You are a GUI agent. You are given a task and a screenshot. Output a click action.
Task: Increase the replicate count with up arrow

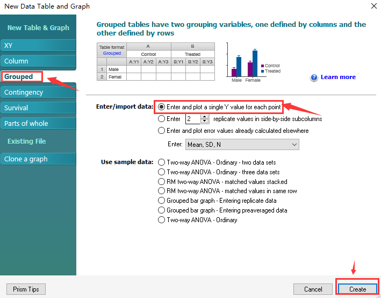coord(205,117)
